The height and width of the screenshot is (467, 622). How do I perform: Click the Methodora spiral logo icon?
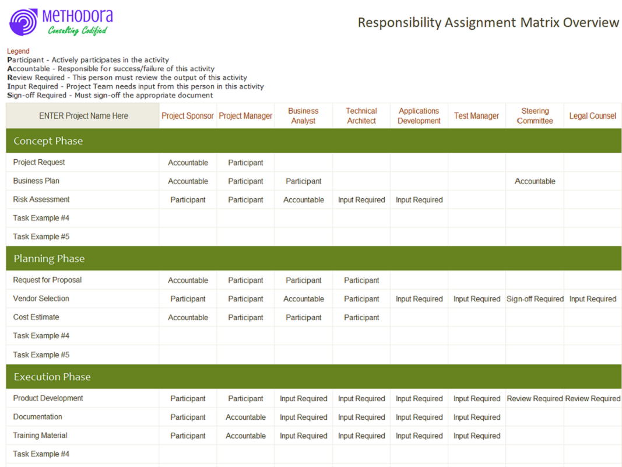pyautogui.click(x=23, y=22)
